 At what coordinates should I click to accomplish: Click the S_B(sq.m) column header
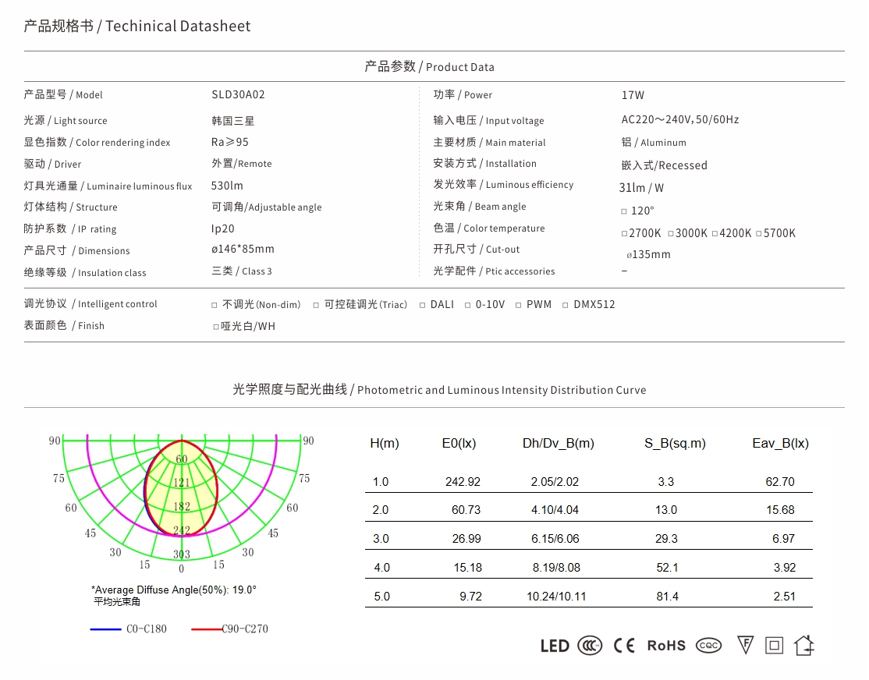click(x=675, y=444)
